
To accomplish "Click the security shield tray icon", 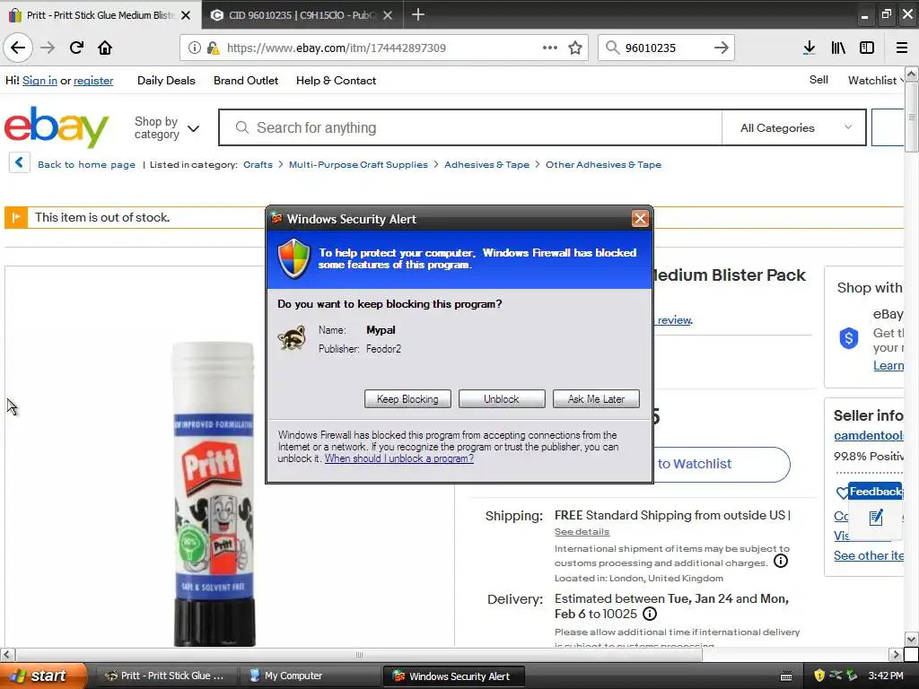I will pyautogui.click(x=819, y=676).
